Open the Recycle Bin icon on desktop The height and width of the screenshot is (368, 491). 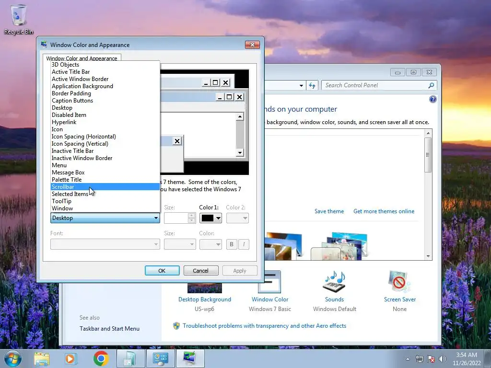point(19,19)
